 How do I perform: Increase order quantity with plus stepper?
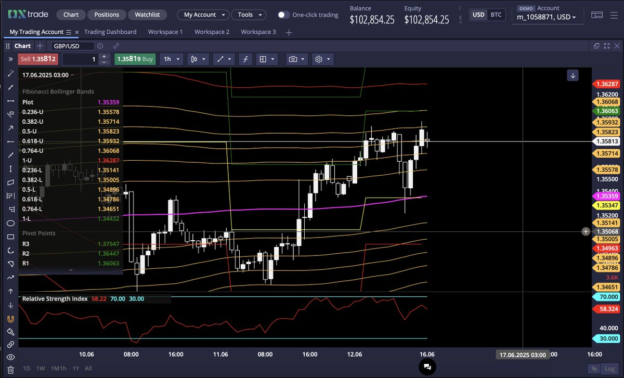(x=104, y=56)
